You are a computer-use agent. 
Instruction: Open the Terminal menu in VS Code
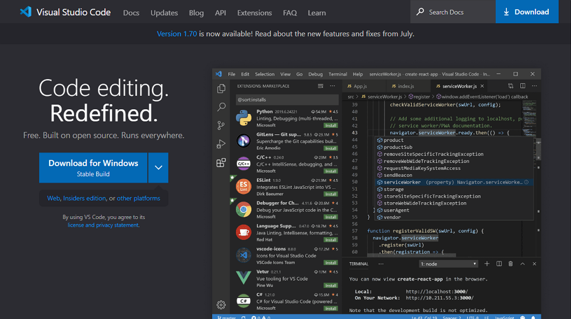337,74
